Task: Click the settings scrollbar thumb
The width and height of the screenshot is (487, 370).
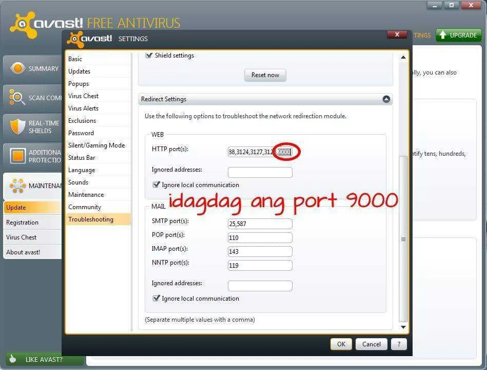Action: (x=403, y=239)
